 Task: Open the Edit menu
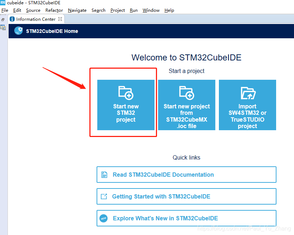click(x=17, y=10)
